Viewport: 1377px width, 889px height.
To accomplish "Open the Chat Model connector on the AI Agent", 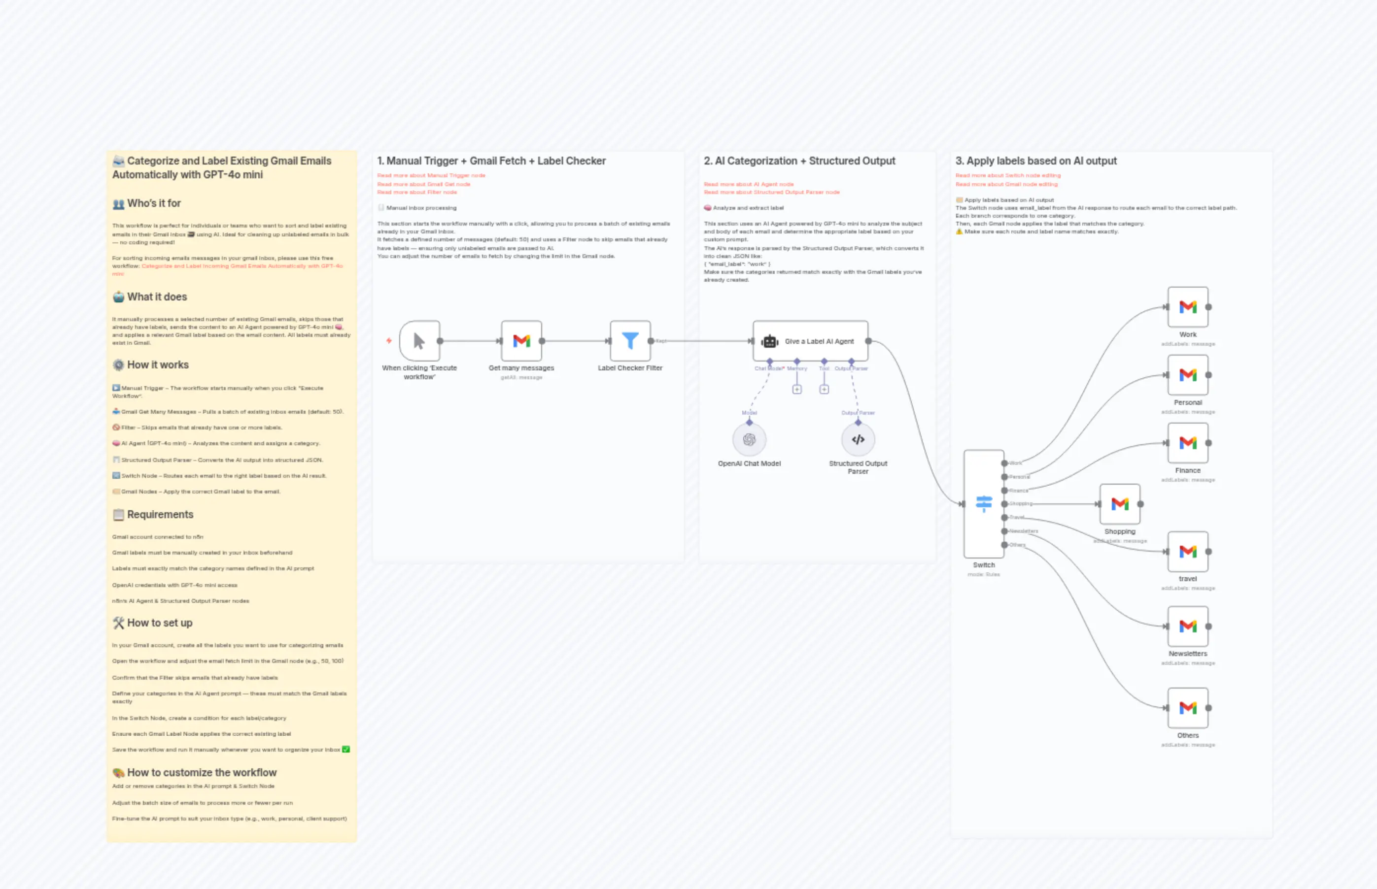I will click(770, 362).
